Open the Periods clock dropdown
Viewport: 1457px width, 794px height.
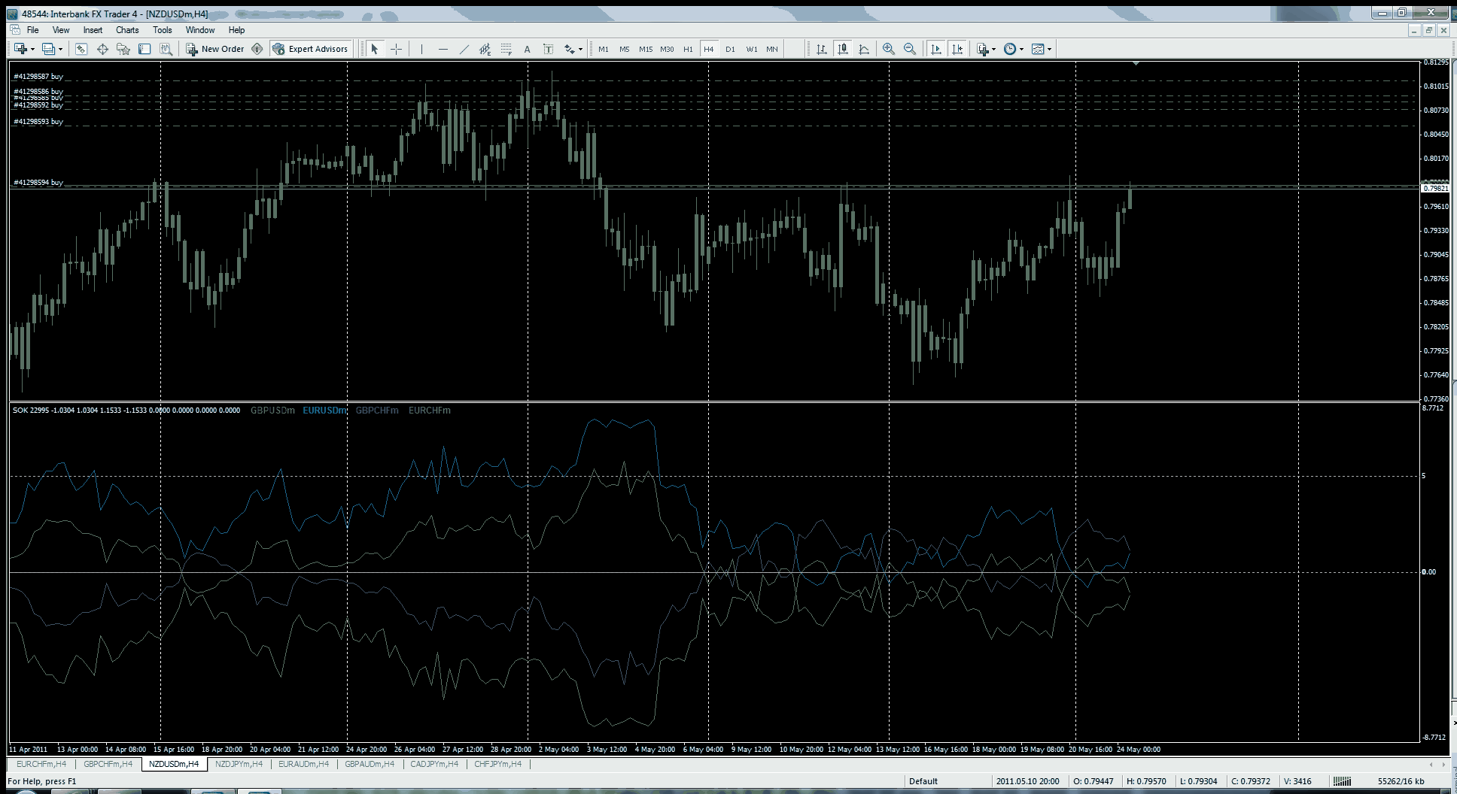pos(1013,50)
